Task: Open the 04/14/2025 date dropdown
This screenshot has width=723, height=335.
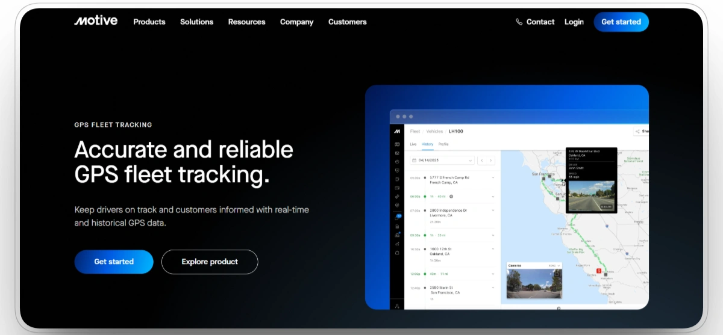Action: click(442, 161)
